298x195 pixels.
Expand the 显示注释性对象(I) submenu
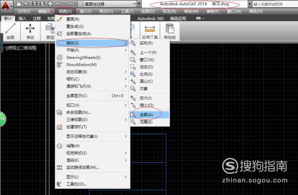coord(92,136)
